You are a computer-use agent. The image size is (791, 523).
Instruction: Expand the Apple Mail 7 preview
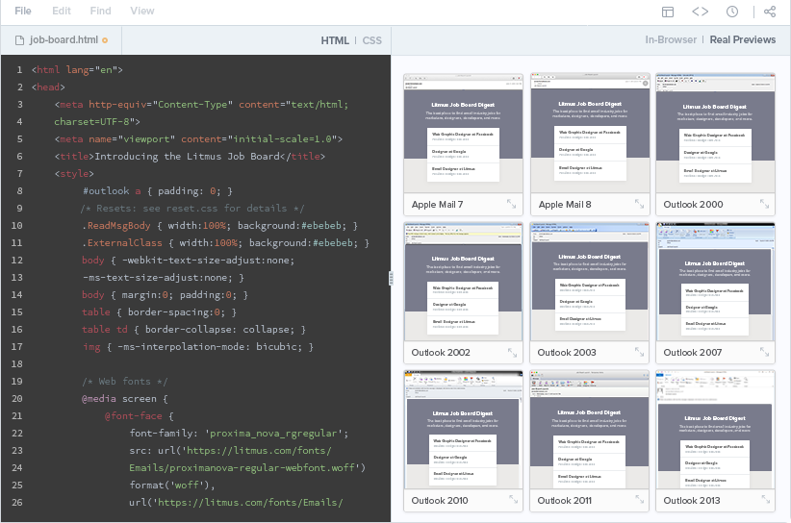pyautogui.click(x=512, y=204)
